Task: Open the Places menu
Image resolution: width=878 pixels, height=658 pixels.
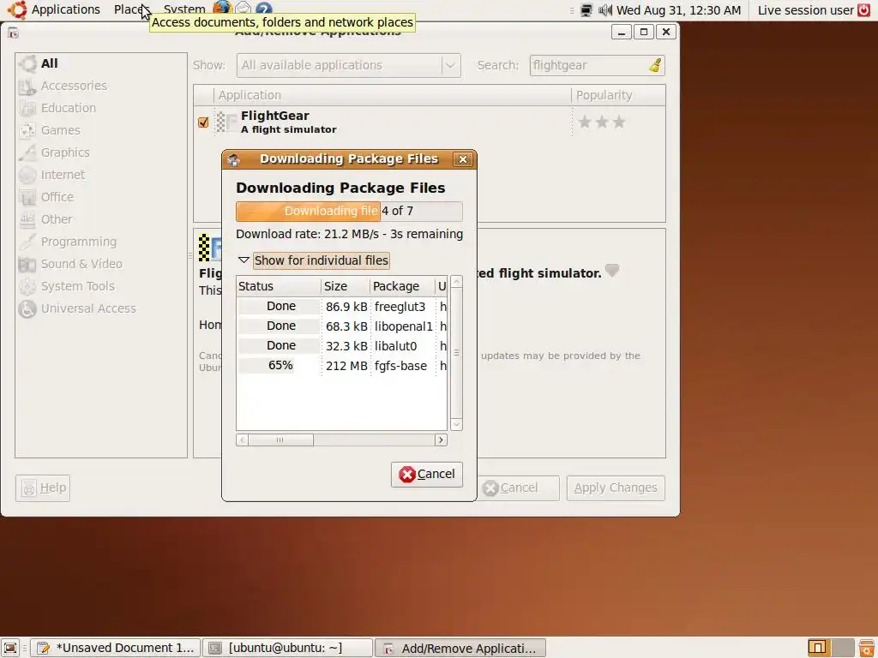Action: click(x=131, y=9)
